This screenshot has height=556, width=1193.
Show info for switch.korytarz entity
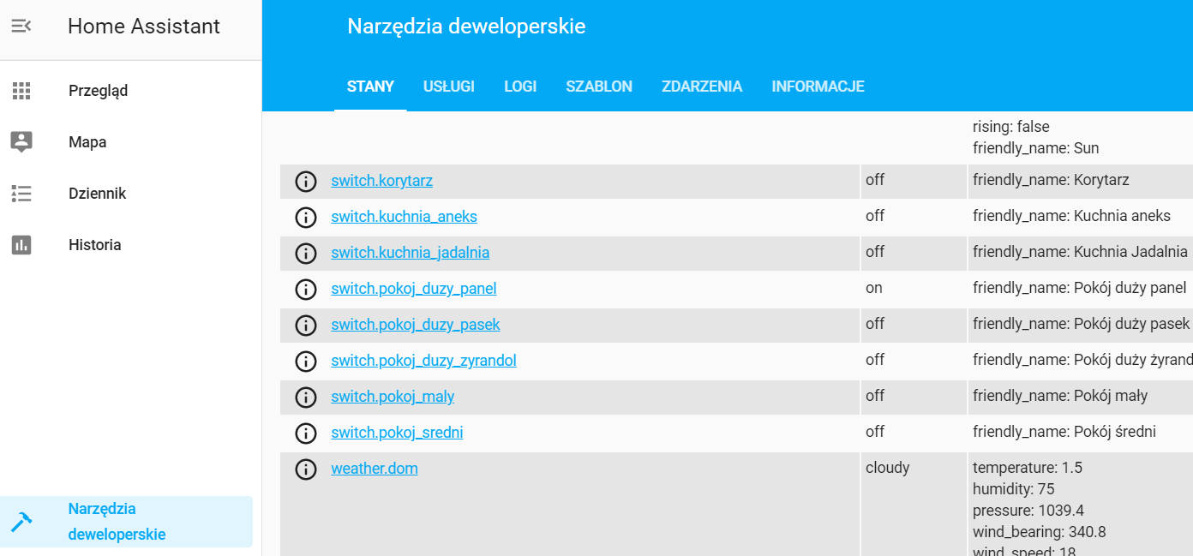point(306,182)
